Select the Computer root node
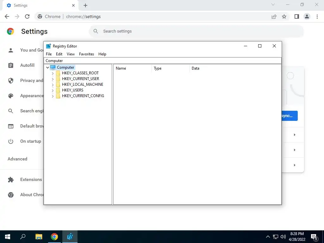 tap(65, 67)
